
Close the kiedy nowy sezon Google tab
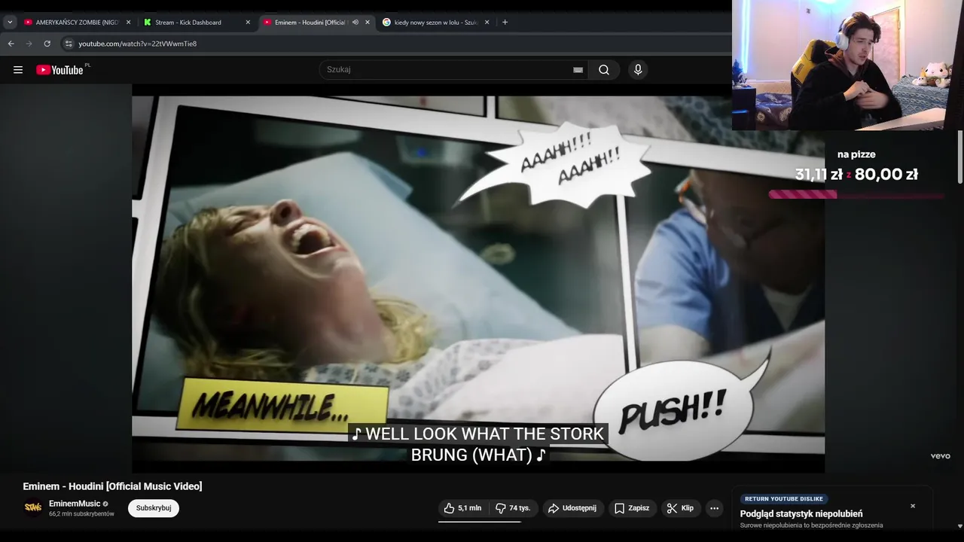point(487,23)
